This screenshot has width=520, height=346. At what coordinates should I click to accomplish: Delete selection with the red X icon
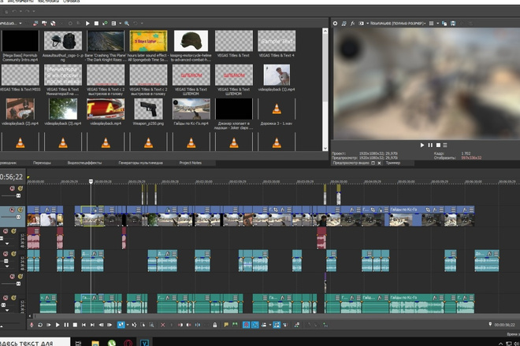(162, 325)
